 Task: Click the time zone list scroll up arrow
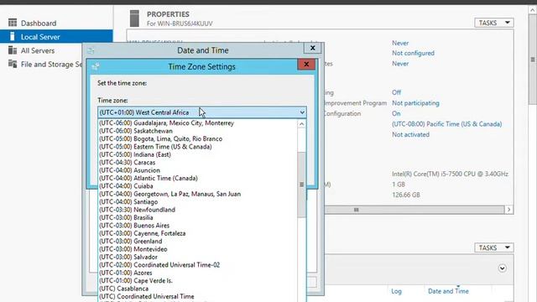[x=301, y=124]
